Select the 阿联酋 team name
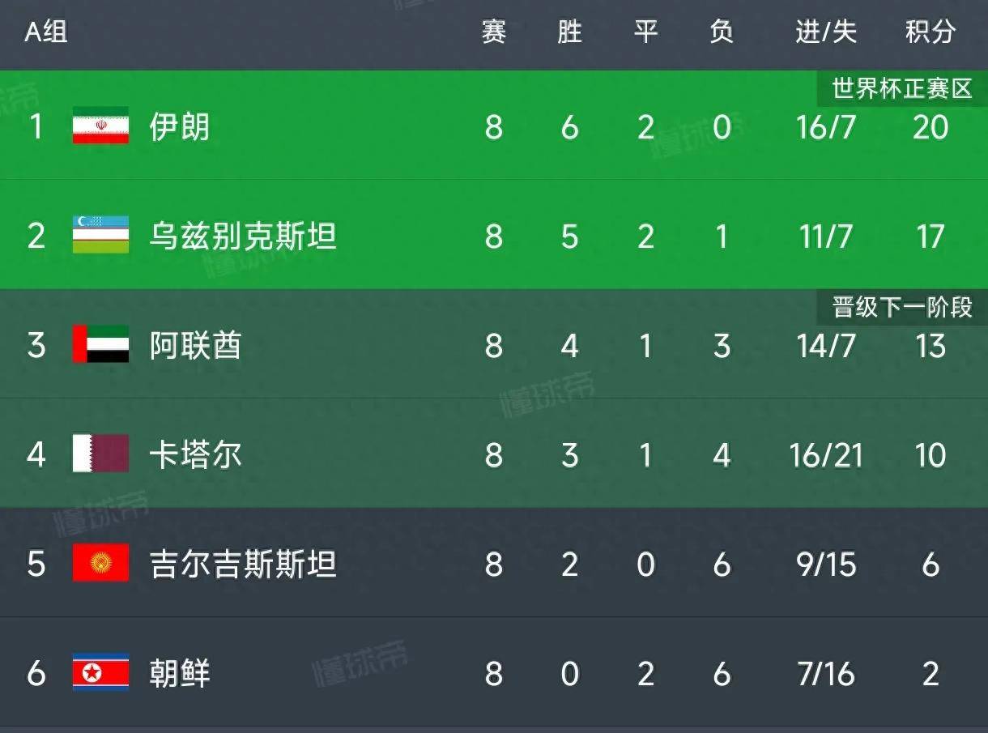This screenshot has height=733, width=988. pyautogui.click(x=195, y=346)
